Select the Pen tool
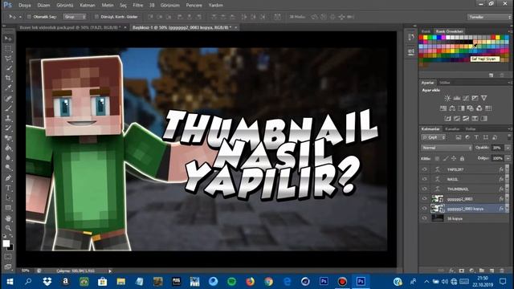The width and height of the screenshot is (514, 289). 8,178
